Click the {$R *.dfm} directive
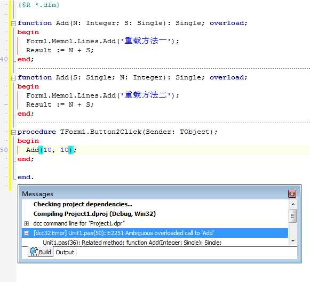This screenshot has height=282, width=310. pos(39,5)
